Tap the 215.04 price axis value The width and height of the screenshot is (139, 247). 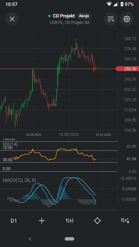coord(130,110)
